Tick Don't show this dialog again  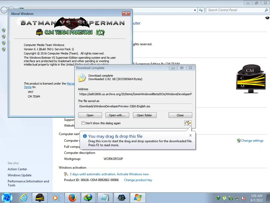tap(83, 123)
